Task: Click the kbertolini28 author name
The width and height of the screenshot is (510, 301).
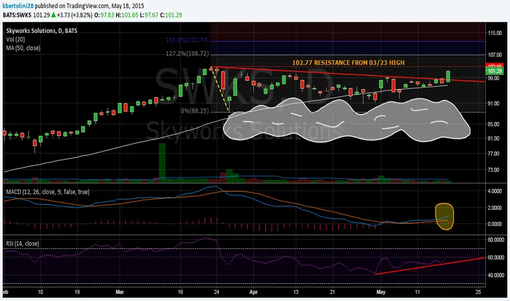Action: 18,6
